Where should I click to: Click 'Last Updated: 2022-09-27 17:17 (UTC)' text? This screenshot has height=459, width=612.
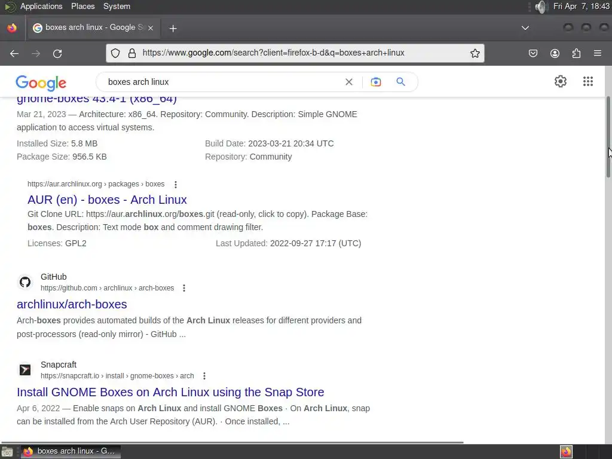click(x=289, y=244)
